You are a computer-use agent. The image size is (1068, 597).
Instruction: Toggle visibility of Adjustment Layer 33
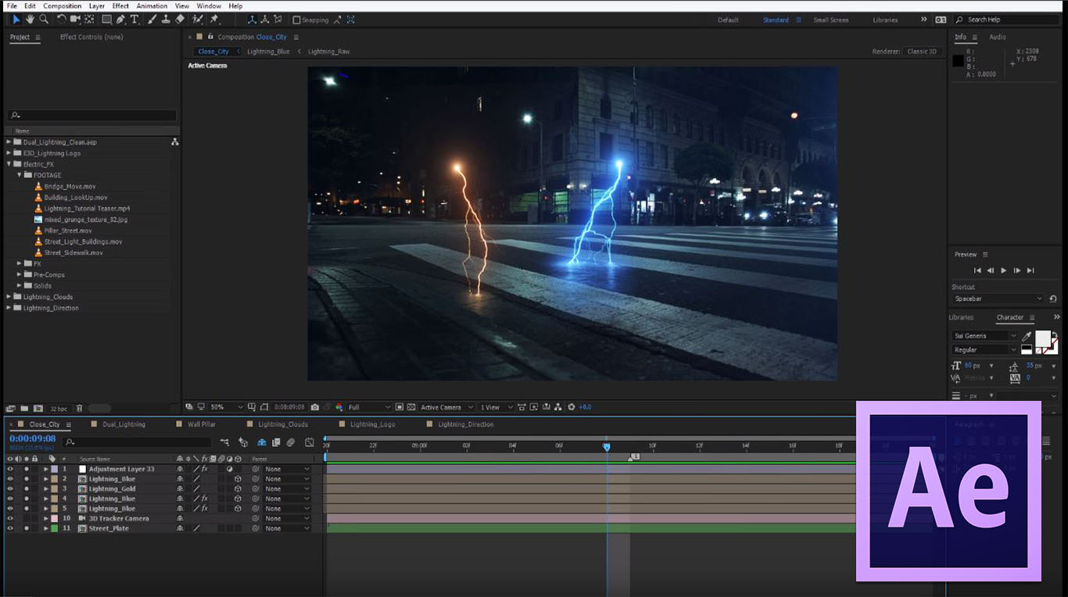[10, 470]
